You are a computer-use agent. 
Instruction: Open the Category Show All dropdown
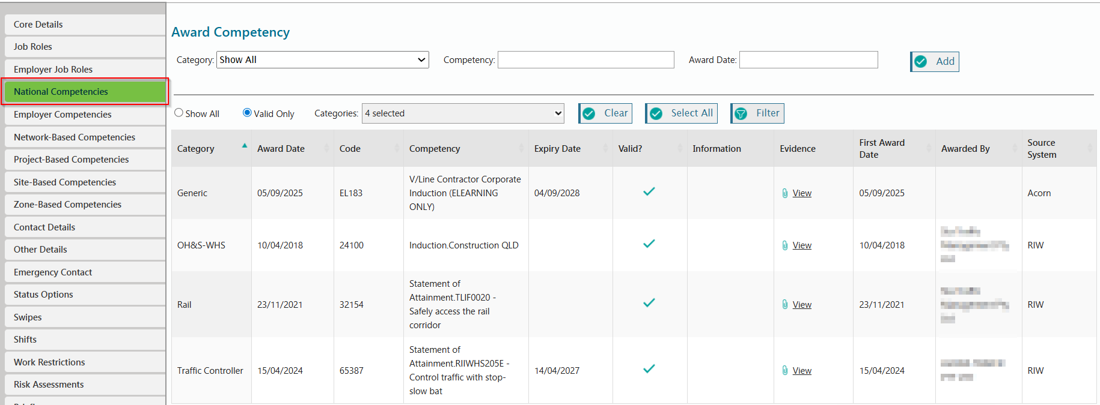322,60
